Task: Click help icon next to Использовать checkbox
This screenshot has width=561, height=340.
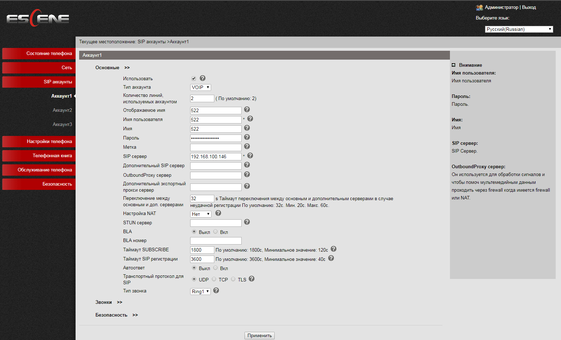Action: point(203,78)
